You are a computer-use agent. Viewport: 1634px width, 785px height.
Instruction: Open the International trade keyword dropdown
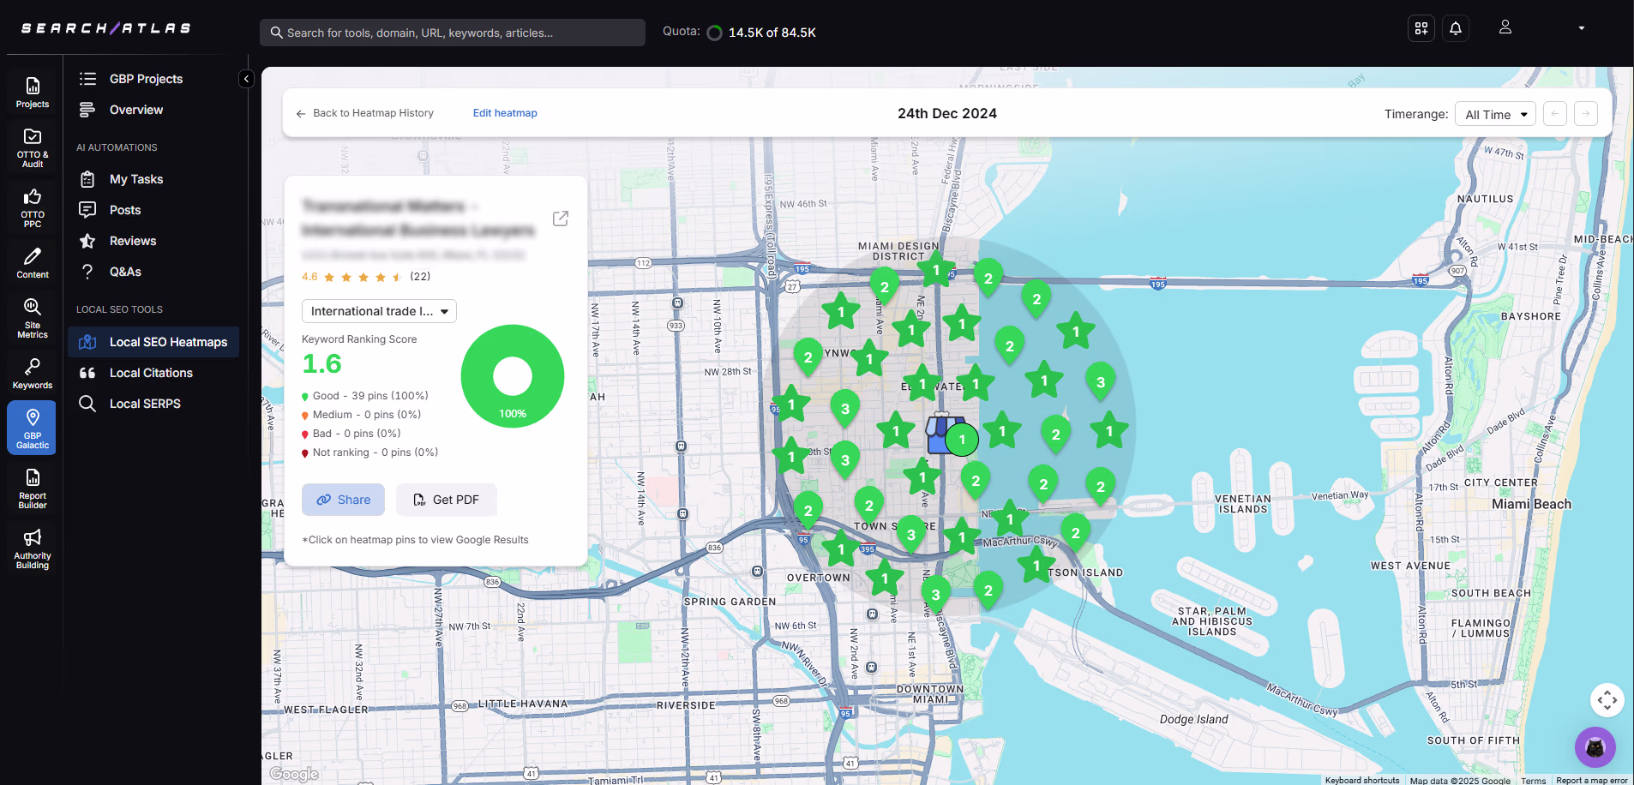tap(378, 310)
